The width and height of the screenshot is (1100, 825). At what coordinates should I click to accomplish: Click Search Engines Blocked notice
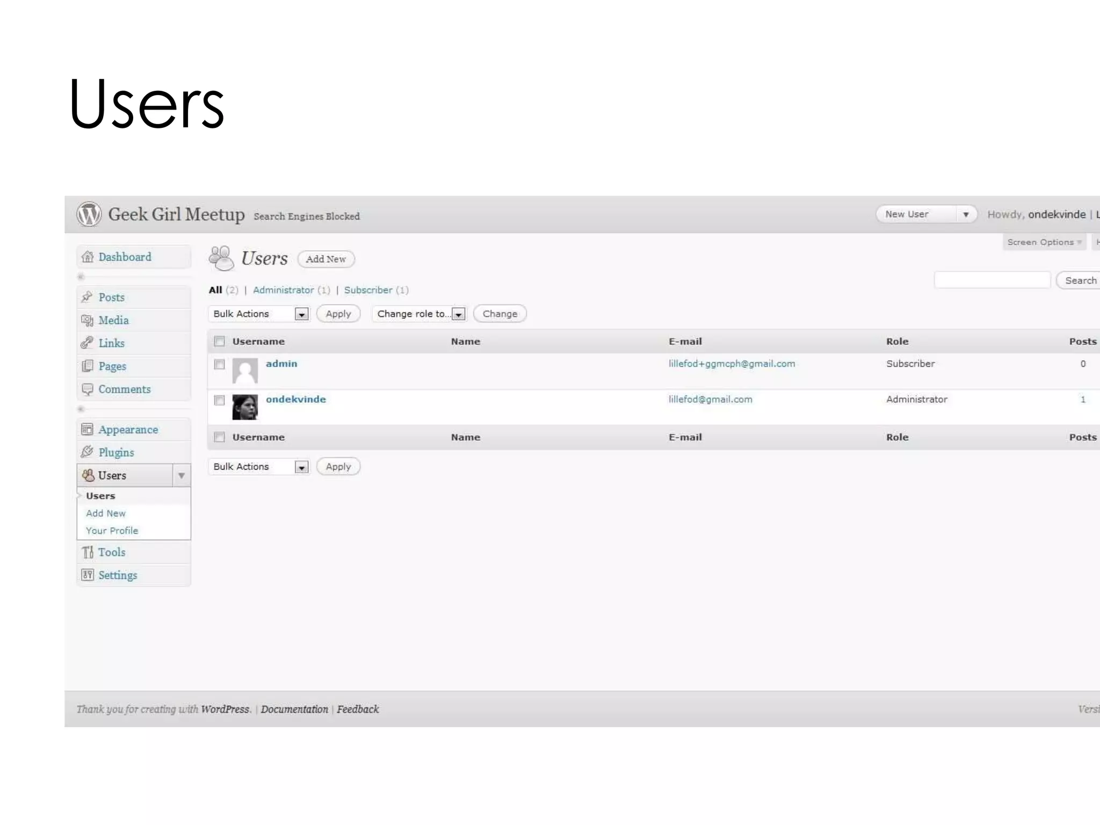click(x=307, y=216)
